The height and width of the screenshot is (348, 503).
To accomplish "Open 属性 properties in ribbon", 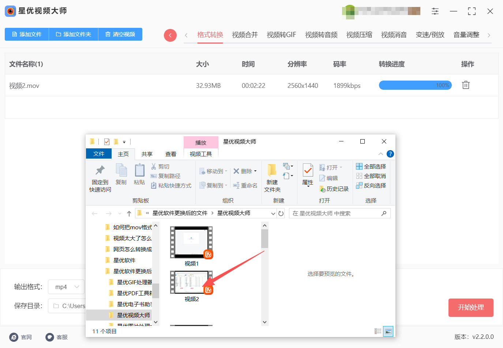I will coord(308,175).
